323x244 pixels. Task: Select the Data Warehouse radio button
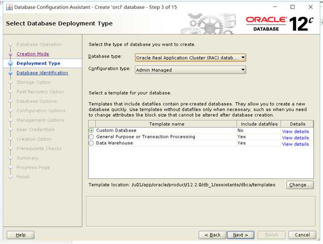click(x=91, y=143)
